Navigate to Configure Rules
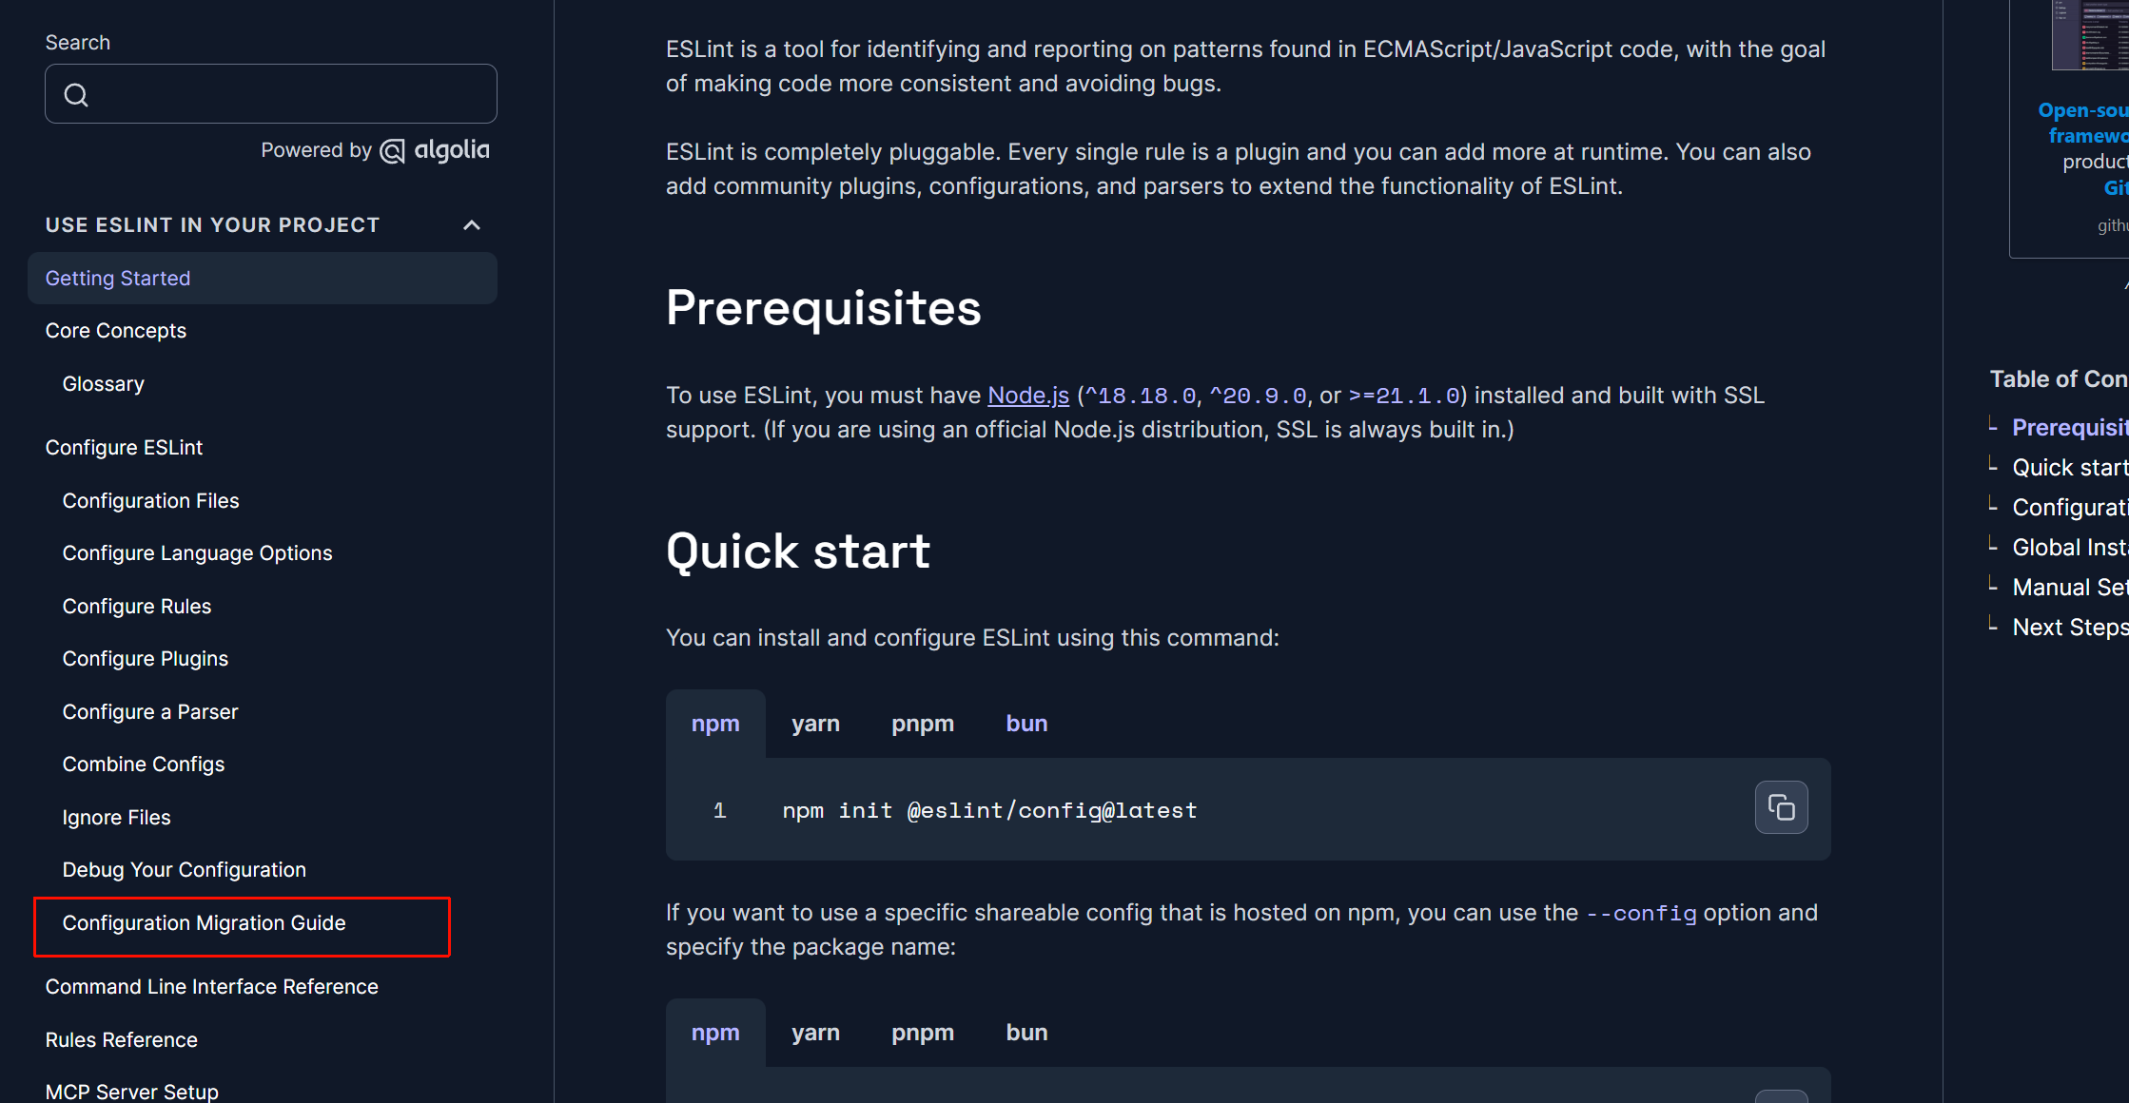2129x1103 pixels. (x=137, y=607)
